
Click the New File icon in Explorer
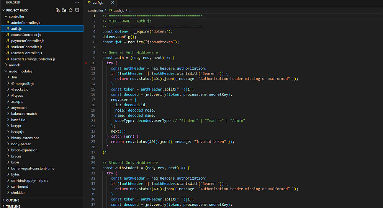[57, 10]
